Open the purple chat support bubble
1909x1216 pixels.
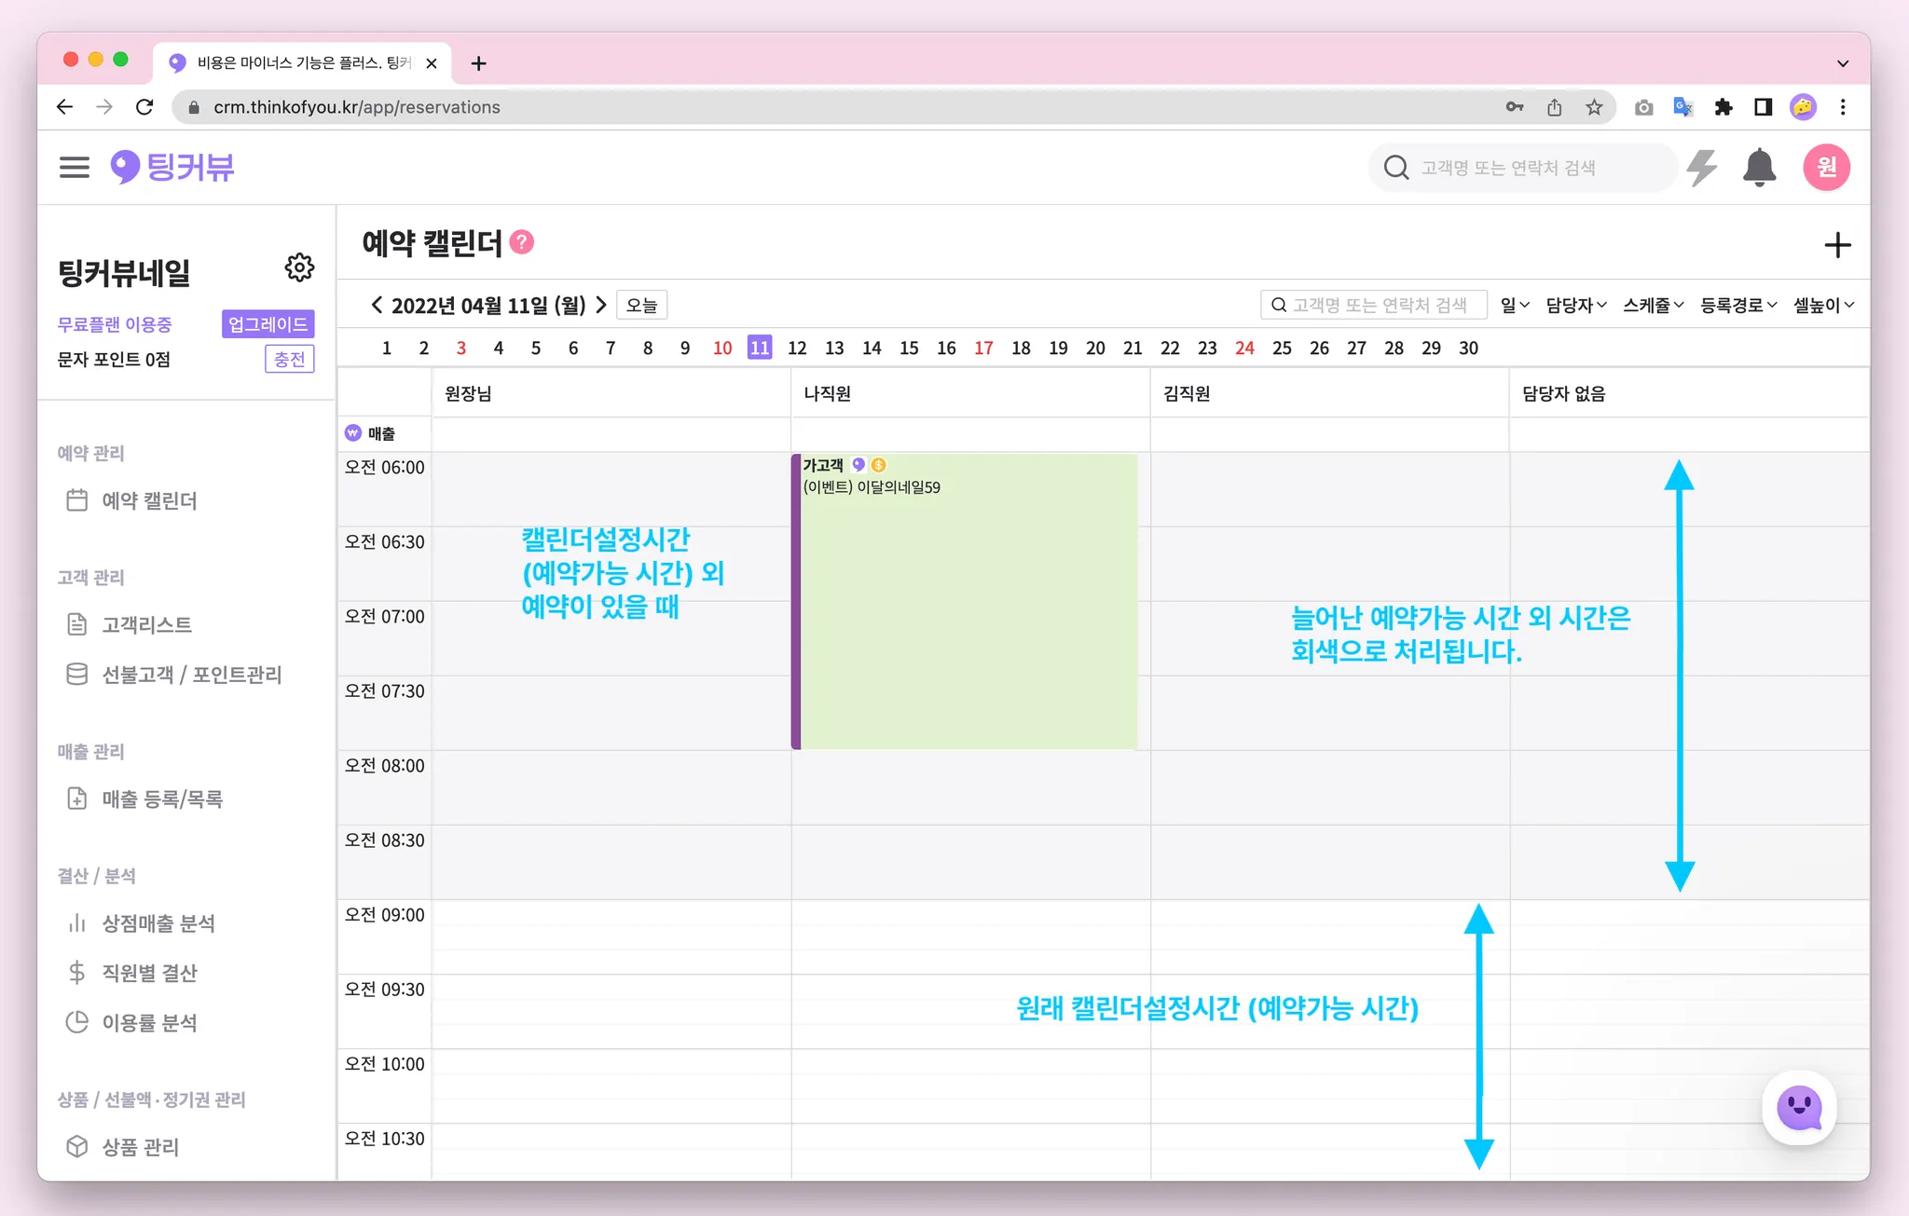(x=1799, y=1108)
